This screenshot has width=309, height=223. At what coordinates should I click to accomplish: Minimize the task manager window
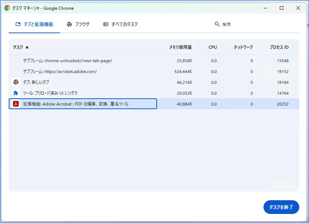click(x=265, y=8)
